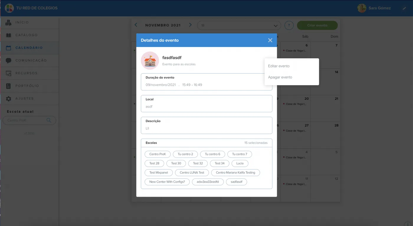413x226 pixels.
Task: Click the fasdfasdf event title
Action: pyautogui.click(x=172, y=58)
